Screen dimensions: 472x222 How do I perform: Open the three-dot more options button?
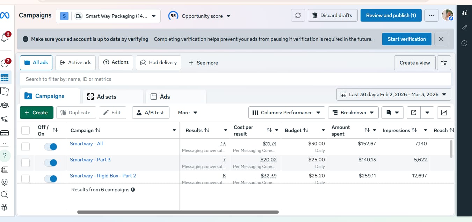(x=431, y=16)
